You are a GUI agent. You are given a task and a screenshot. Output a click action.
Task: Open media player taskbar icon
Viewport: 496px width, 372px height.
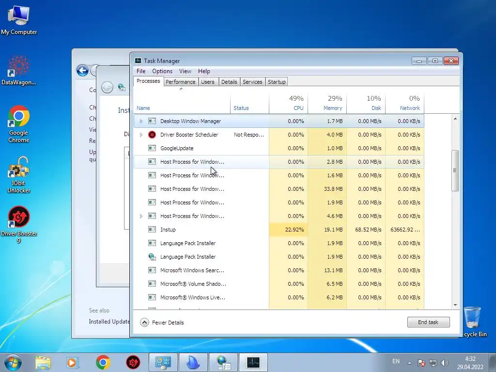tap(73, 362)
